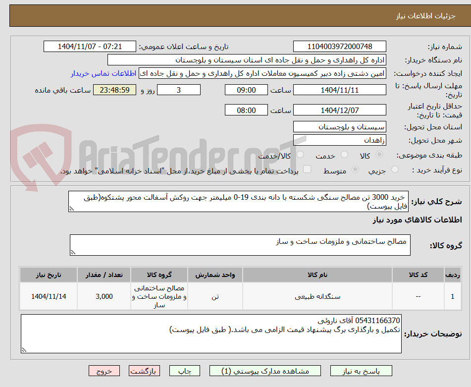Click the بازگشت back button
This screenshot has height=387, width=471.
click(144, 371)
